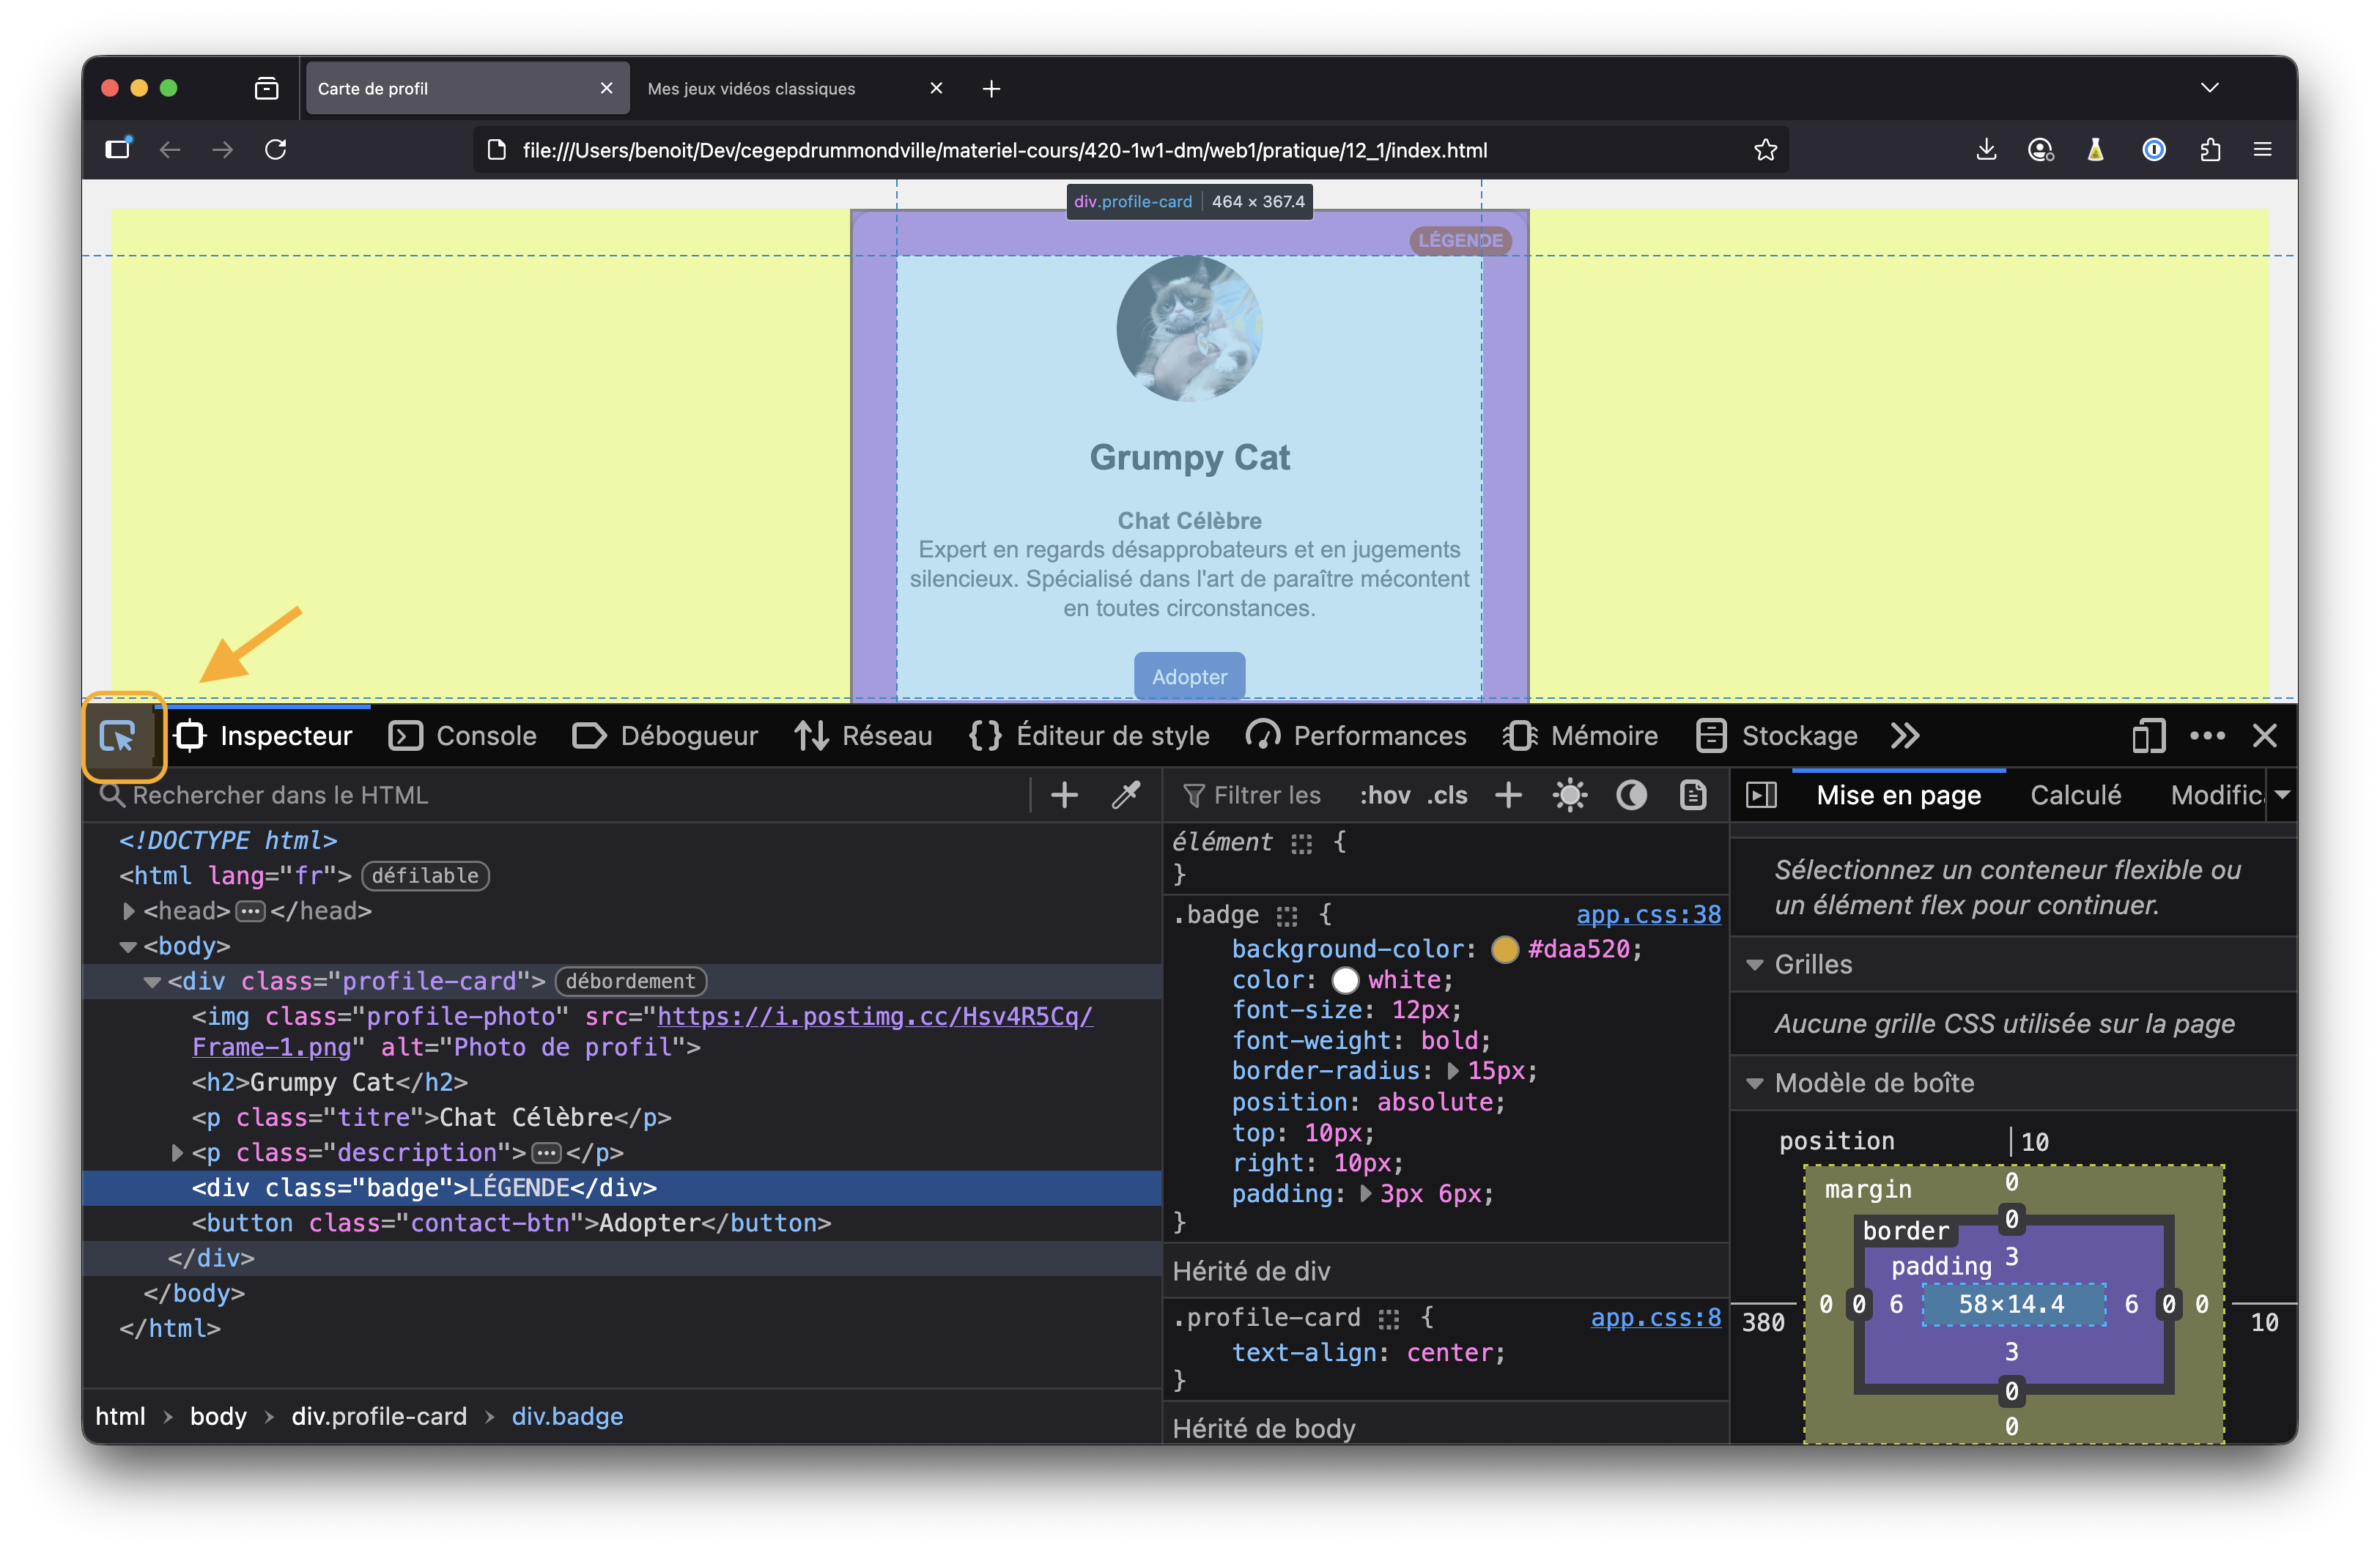Viewport: 2380px width, 1553px height.
Task: Open the app.css:38 stylesheet link
Action: (1648, 914)
